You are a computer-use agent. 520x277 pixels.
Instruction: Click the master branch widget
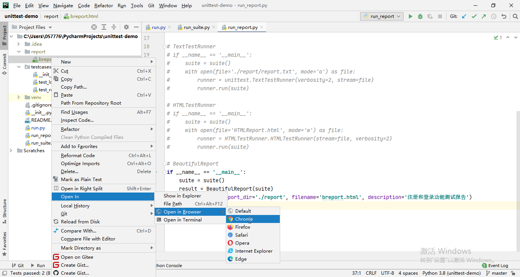[x=496, y=273]
